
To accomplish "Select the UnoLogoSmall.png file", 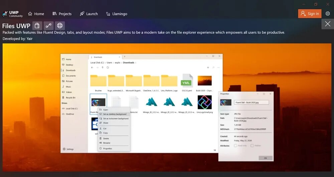I will (x=204, y=104).
